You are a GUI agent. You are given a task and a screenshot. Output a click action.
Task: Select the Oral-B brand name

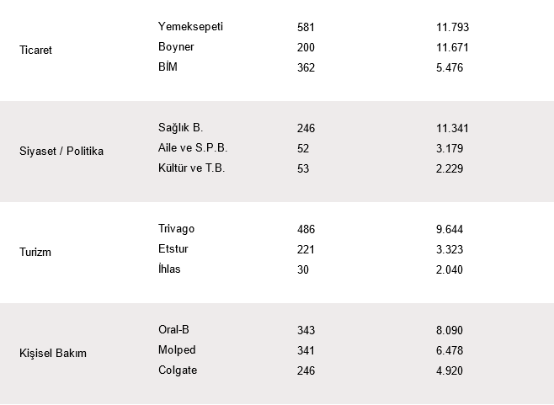(x=173, y=330)
